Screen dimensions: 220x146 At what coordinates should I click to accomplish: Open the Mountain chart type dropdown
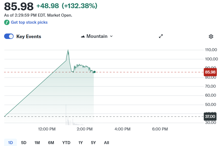(x=97, y=36)
